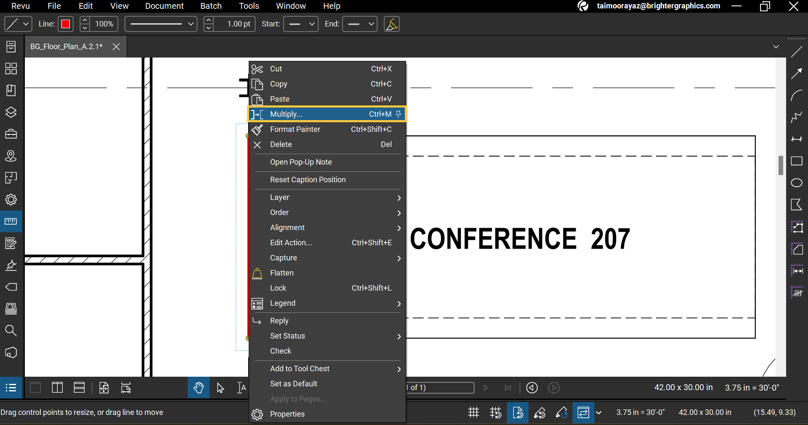808x425 pixels.
Task: Open the Tool Chest panel
Action: coord(11,134)
